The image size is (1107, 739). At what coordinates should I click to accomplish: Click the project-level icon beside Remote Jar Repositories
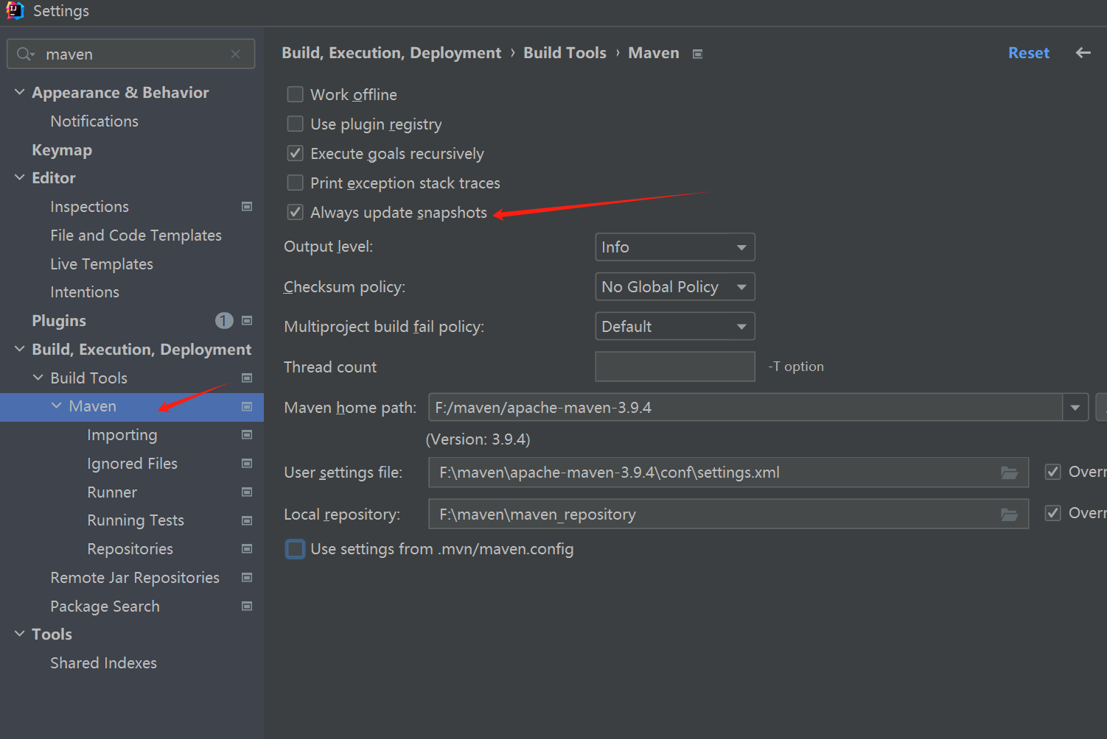pos(247,578)
